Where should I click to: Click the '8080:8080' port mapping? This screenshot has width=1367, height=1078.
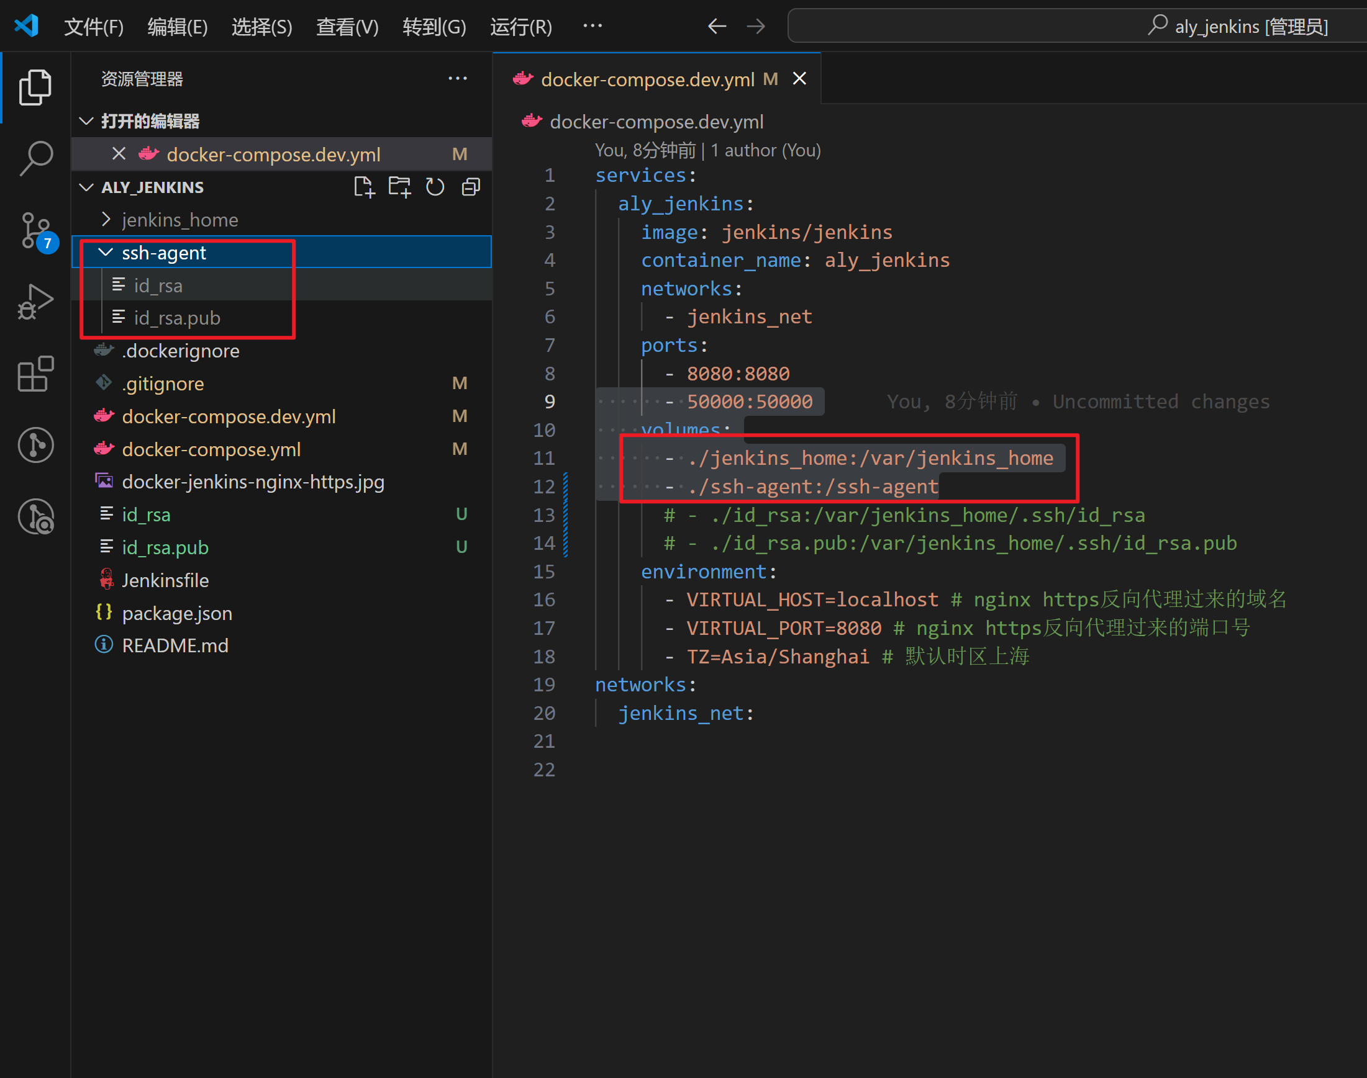(738, 374)
